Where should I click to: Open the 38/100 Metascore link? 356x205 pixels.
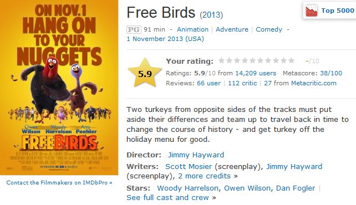(x=331, y=73)
